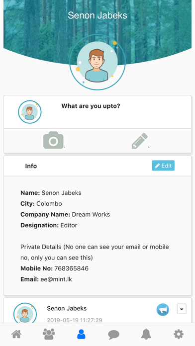Click the Info section header
The image size is (195, 346).
(31, 166)
